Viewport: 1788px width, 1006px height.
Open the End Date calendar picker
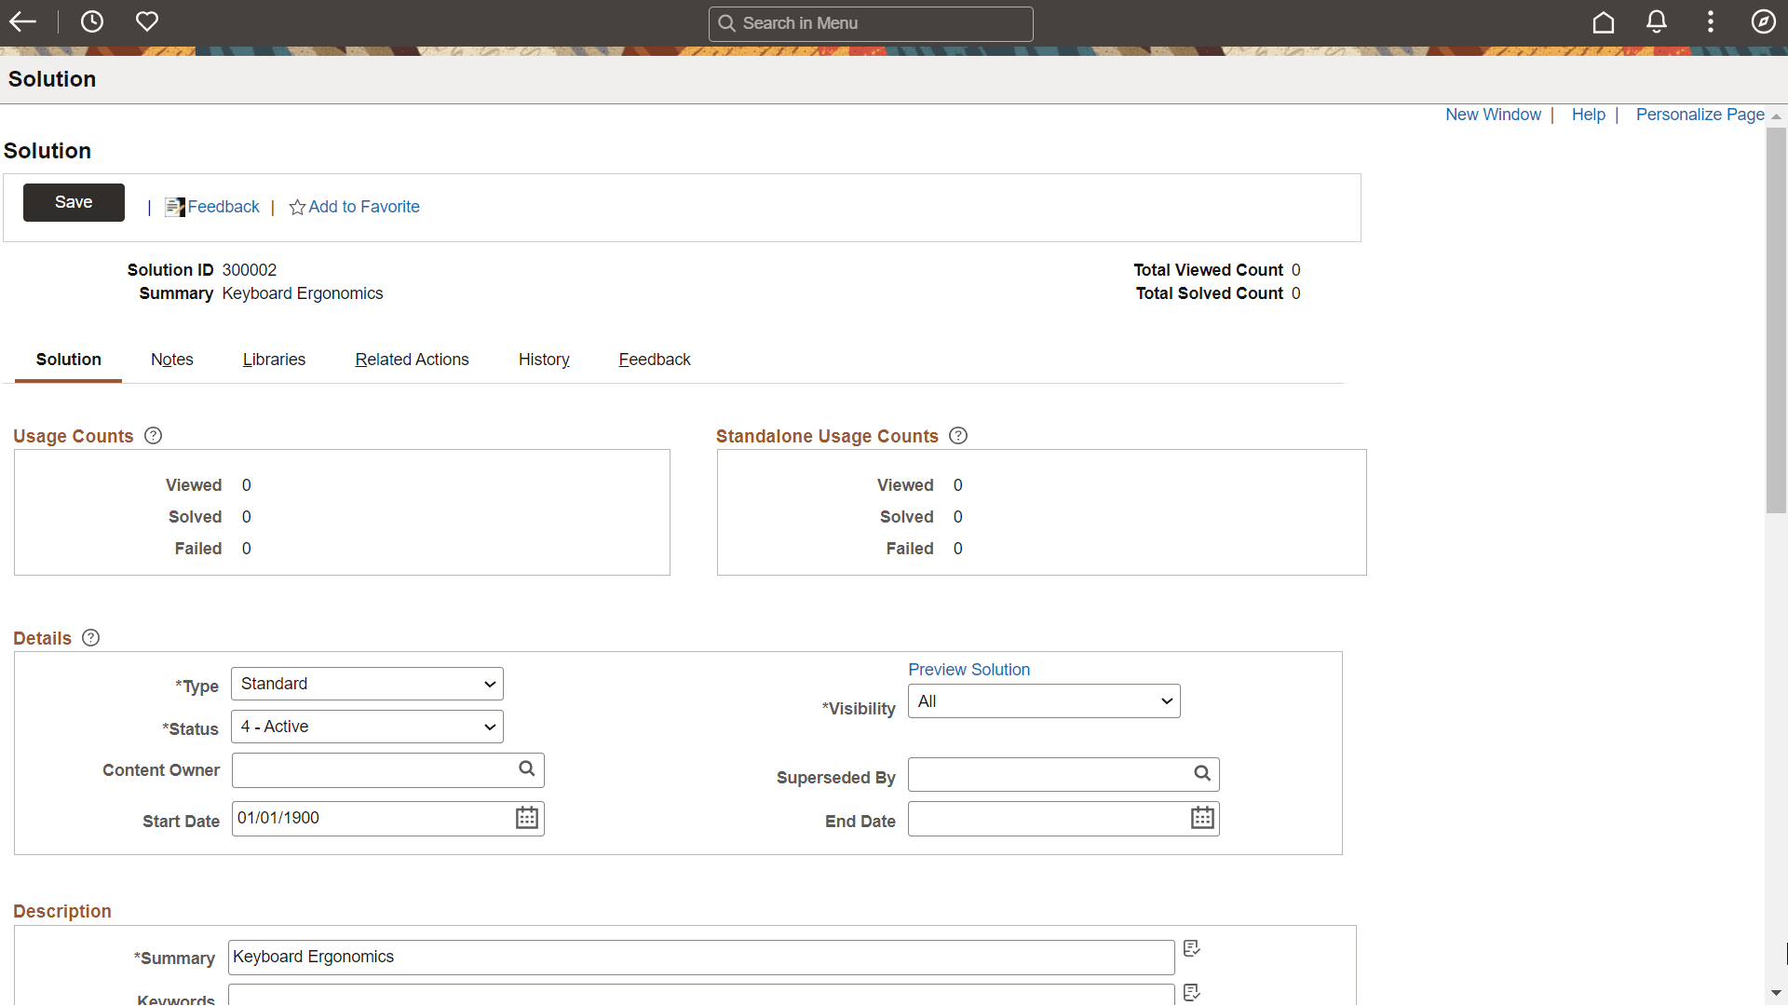click(x=1202, y=818)
